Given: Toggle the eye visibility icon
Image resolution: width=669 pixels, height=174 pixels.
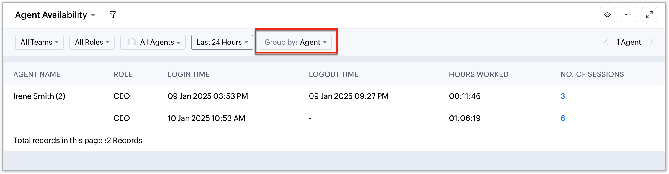Looking at the screenshot, I should pos(607,15).
